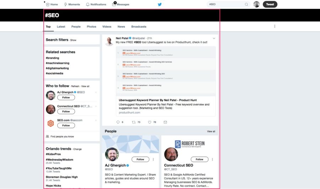Open Messages with the unread badge
Image resolution: width=320 pixels, height=189 pixels.
tap(121, 4)
